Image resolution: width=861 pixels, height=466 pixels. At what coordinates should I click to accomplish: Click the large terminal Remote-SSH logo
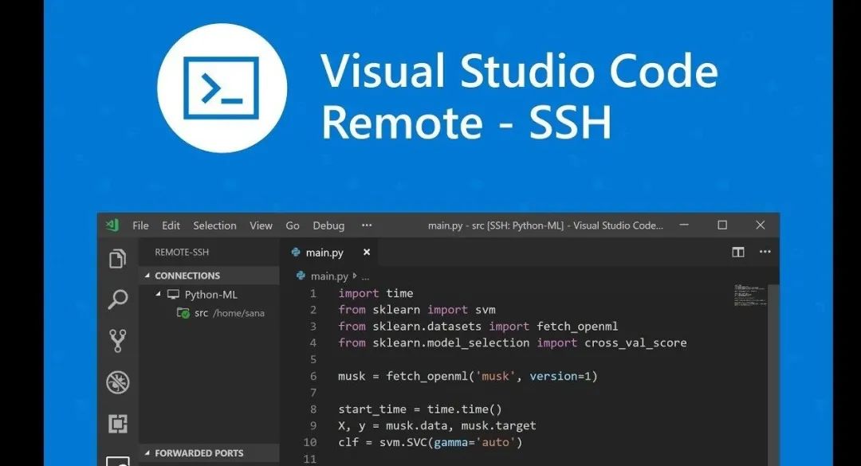pyautogui.click(x=222, y=88)
